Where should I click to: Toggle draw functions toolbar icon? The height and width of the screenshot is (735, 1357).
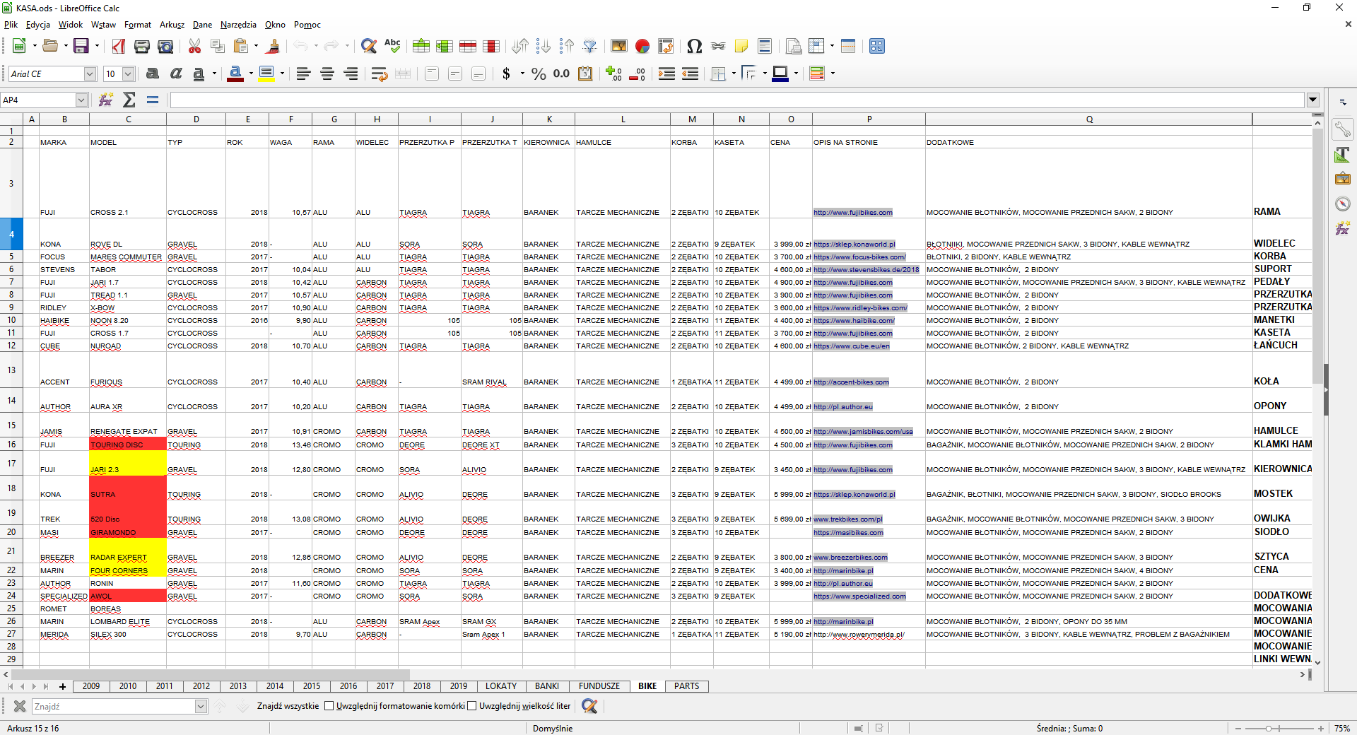point(877,47)
